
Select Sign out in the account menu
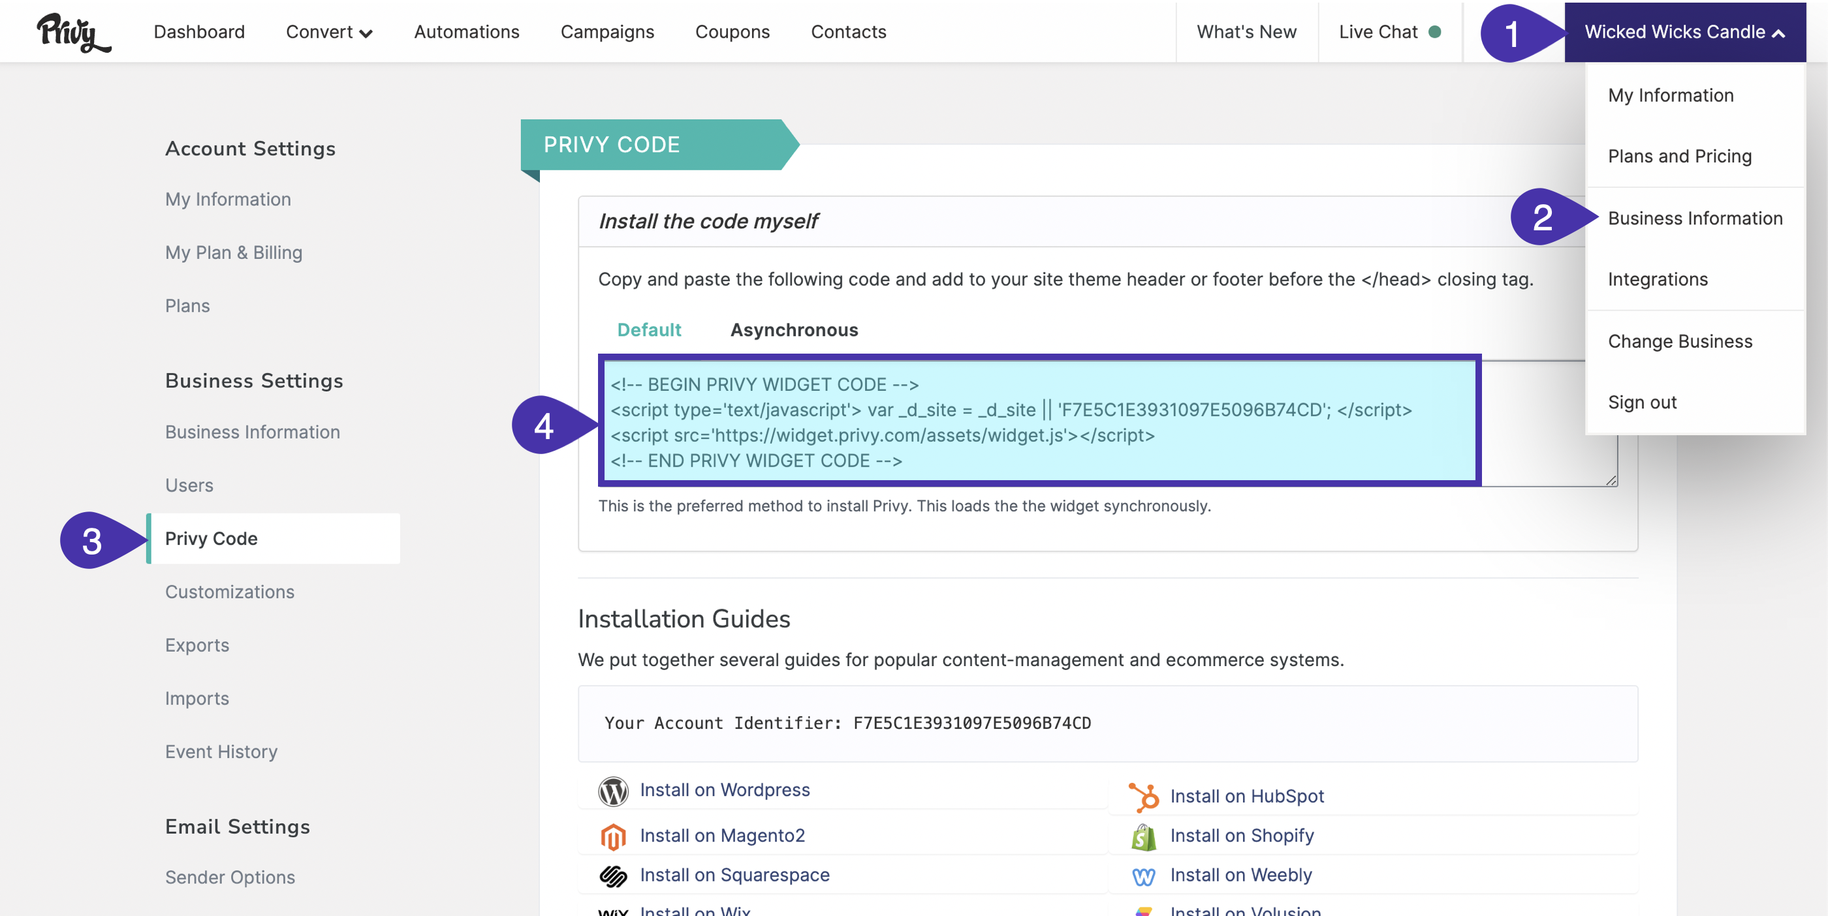[x=1641, y=402]
